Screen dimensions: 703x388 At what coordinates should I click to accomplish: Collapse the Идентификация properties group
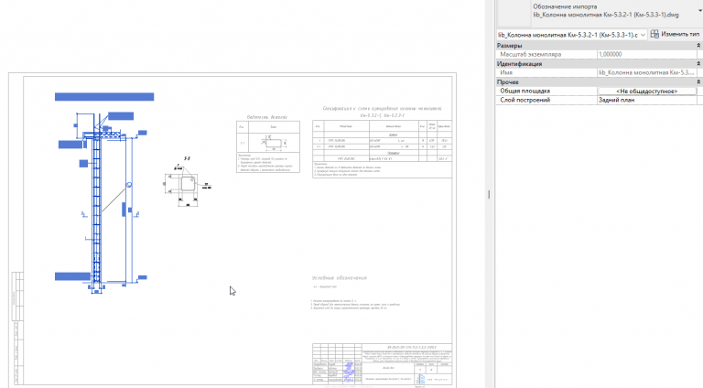[x=698, y=64]
